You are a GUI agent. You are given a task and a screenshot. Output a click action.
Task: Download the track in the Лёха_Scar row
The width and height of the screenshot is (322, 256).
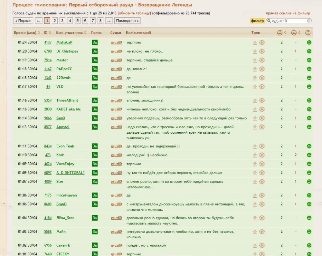coord(255,218)
